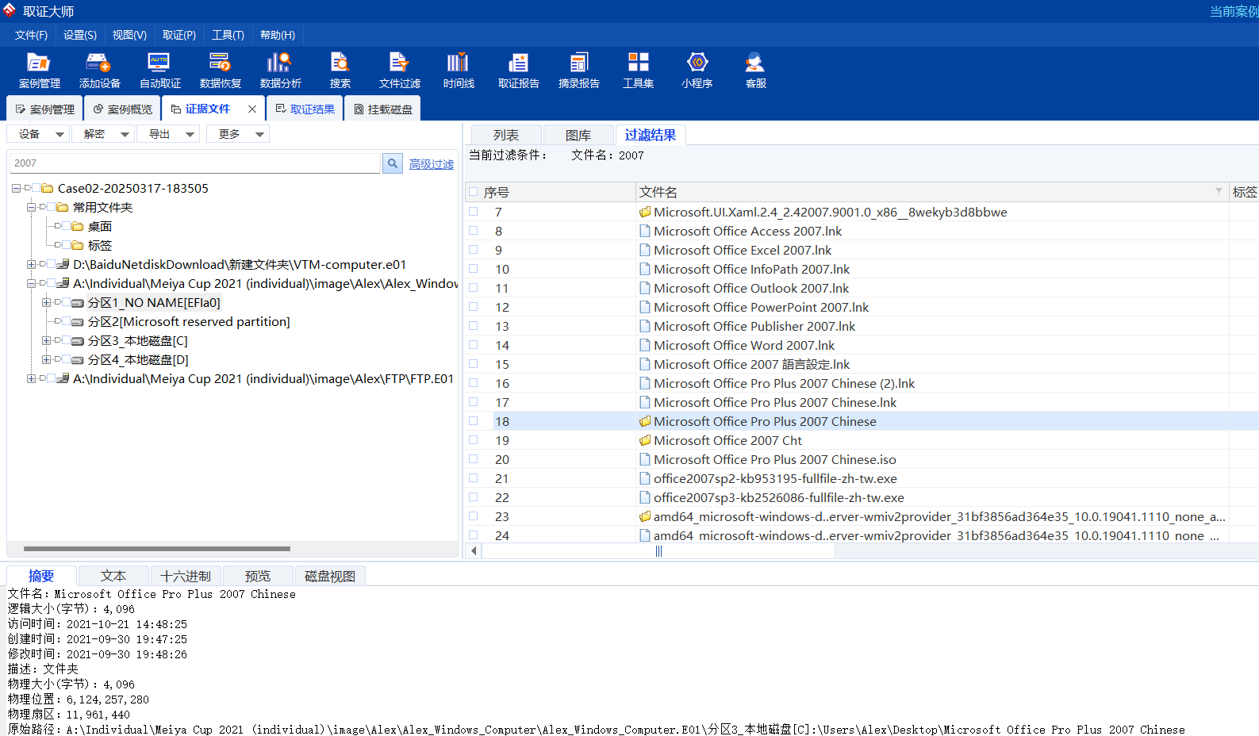
Task: Click the magnifier search button beside the filter box
Action: 392,163
